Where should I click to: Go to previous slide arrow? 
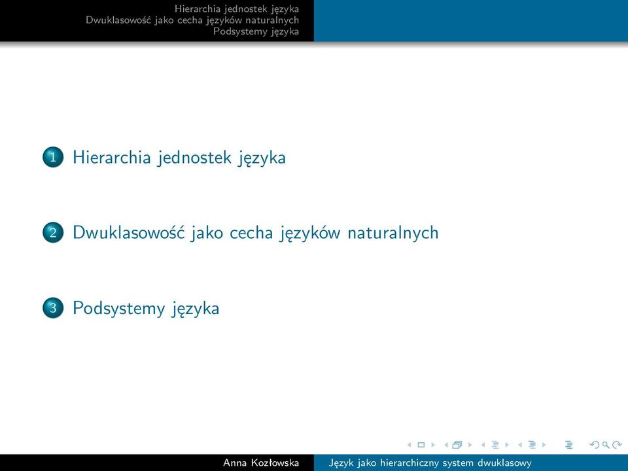[410, 445]
